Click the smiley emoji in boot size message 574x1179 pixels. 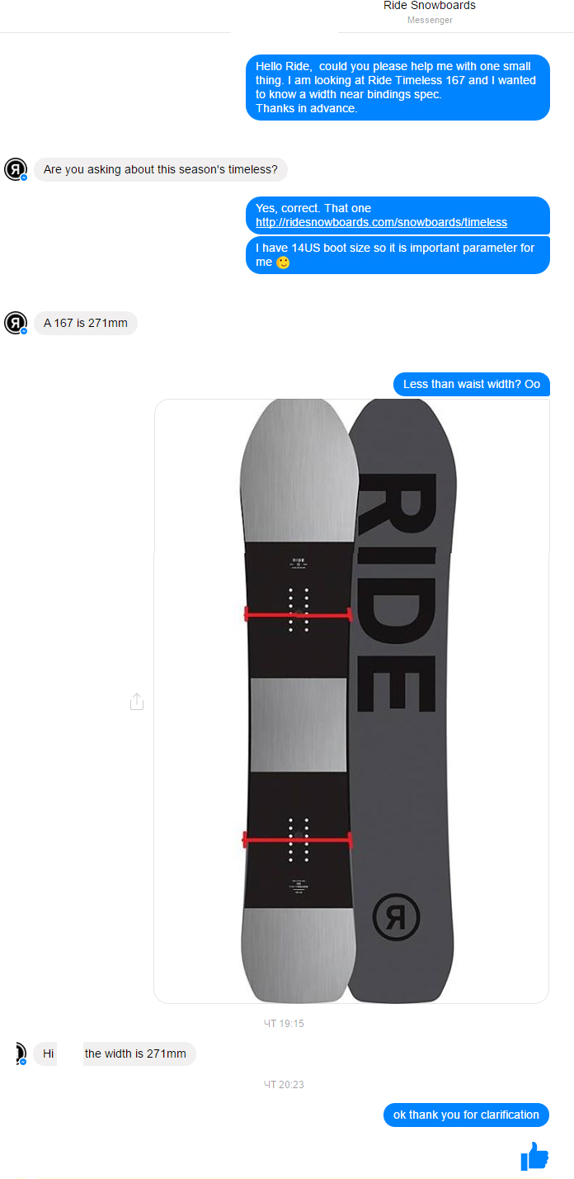point(283,263)
